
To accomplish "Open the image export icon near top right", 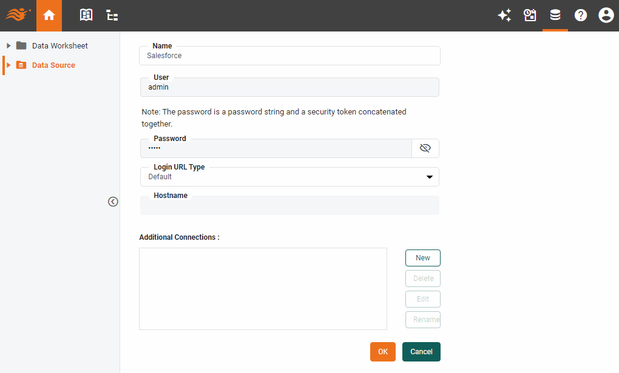I will tap(530, 15).
